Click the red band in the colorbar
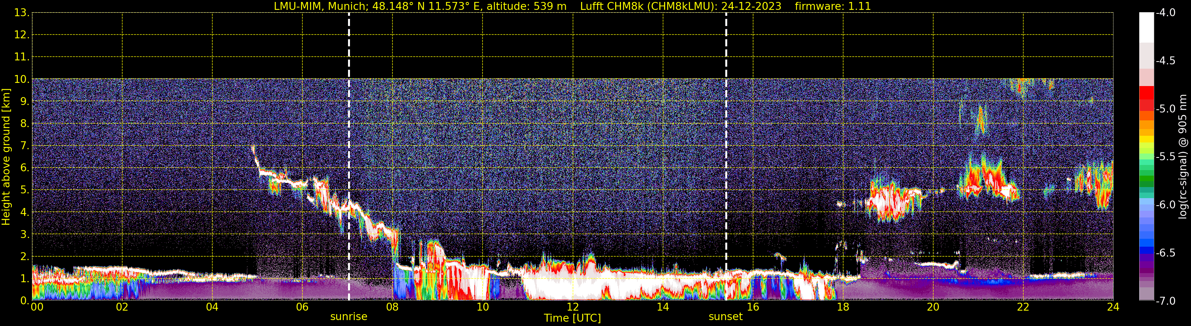This screenshot has height=326, width=1191. (x=1146, y=99)
